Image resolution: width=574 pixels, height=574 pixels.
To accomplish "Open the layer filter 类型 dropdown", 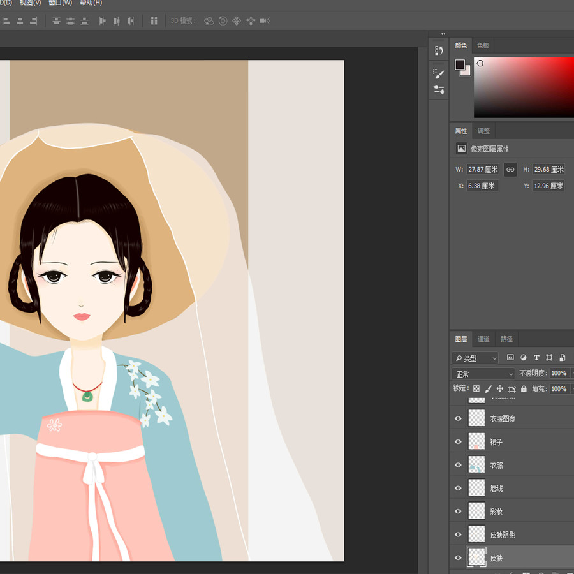I will 475,358.
